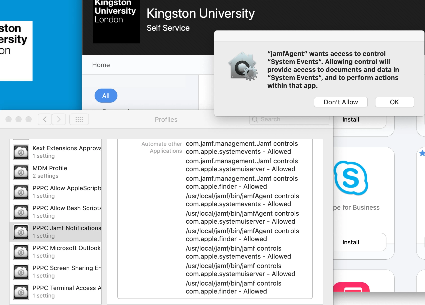Click 'jamfAgent controls com.apple.systemuiserver - Allowed' entry
Image resolution: width=425 pixels, height=305 pixels.
pos(242,217)
